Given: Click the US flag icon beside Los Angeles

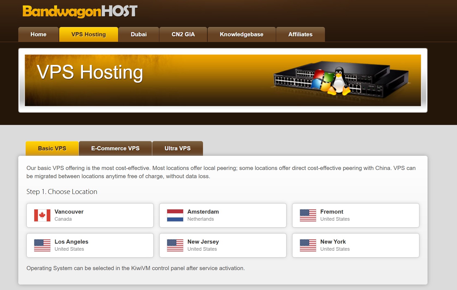Looking at the screenshot, I should (42, 245).
